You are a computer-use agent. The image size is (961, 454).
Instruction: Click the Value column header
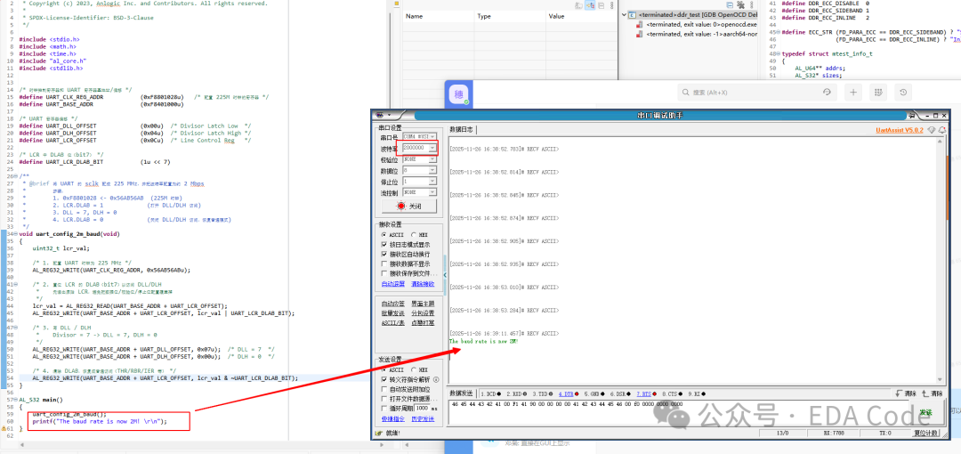coord(581,17)
